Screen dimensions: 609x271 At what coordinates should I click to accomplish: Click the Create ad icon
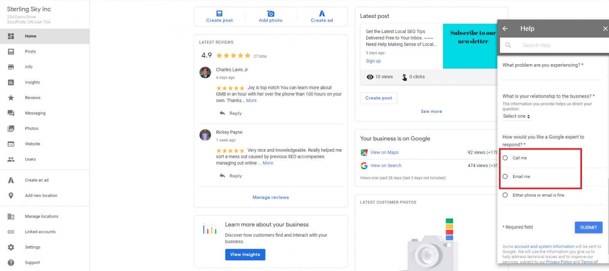[322, 14]
